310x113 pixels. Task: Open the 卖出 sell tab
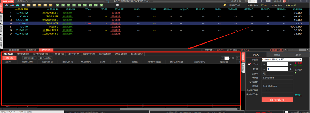(277, 55)
